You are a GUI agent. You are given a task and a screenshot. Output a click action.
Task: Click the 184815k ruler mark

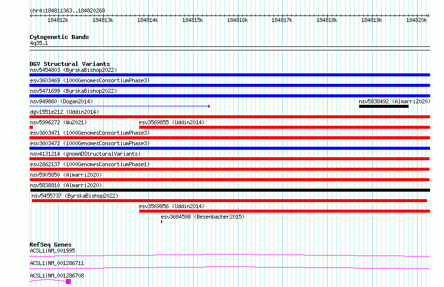click(193, 20)
